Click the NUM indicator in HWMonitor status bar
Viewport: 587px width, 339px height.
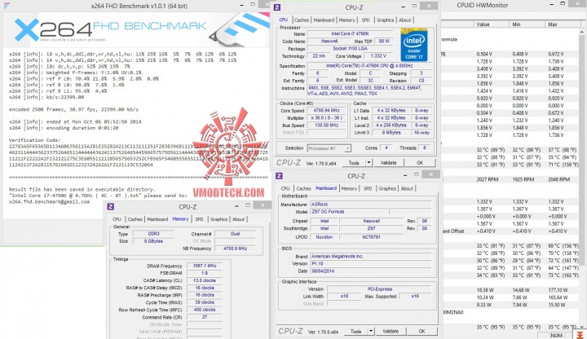[557, 336]
